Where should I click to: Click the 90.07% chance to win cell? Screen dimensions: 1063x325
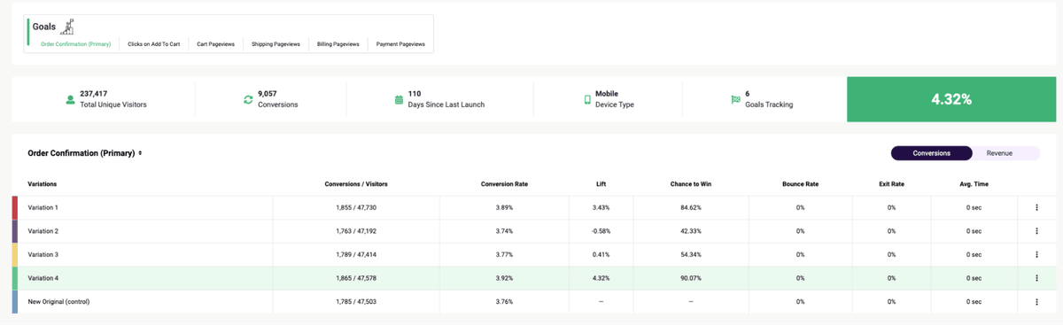[x=691, y=278]
